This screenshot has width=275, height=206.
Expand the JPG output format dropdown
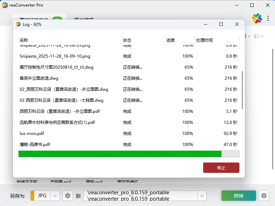point(55,196)
